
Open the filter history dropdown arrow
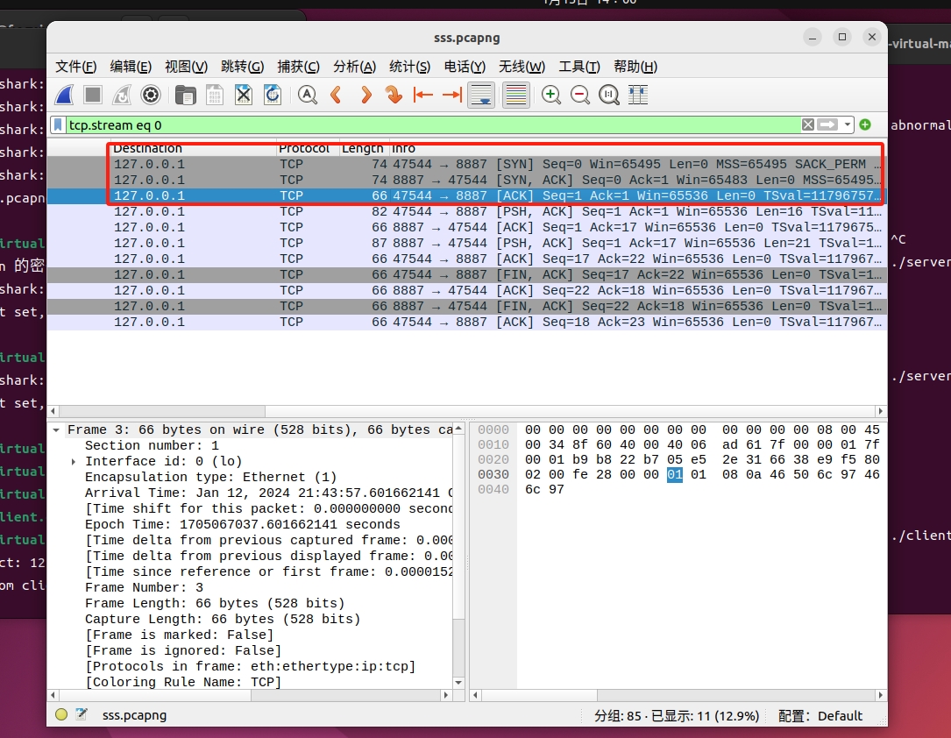tap(848, 125)
